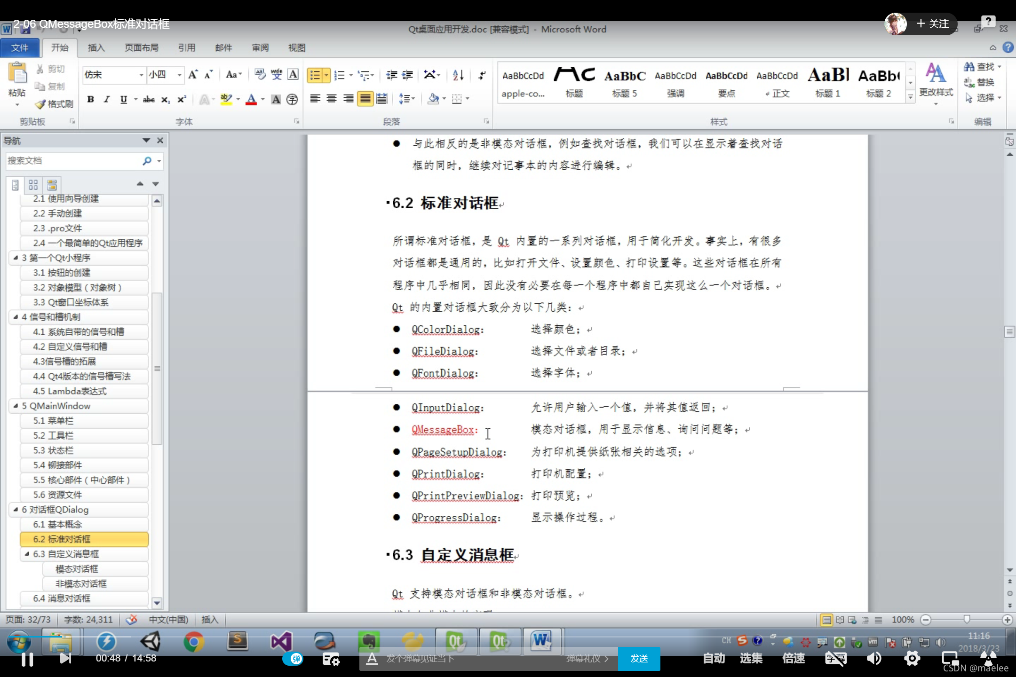
Task: Toggle Subscript formatting
Action: click(166, 99)
